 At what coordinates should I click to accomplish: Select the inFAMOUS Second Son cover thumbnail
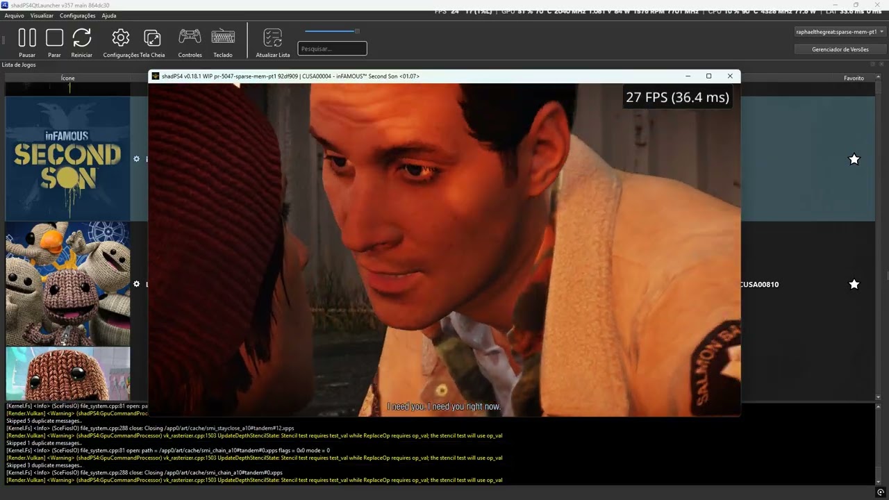point(68,159)
